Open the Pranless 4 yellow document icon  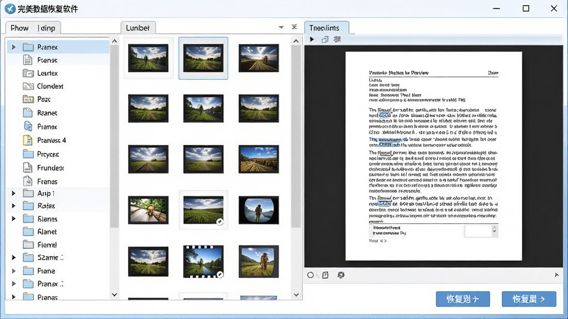coord(28,140)
